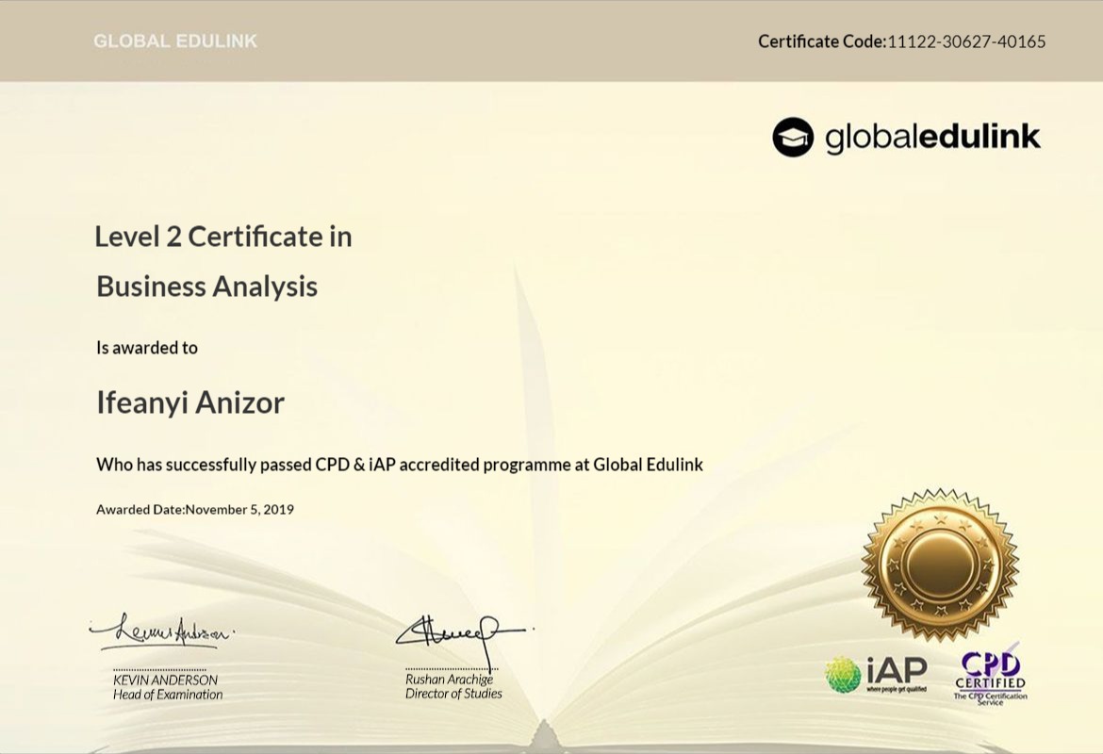Select the Certificate Code number

966,41
